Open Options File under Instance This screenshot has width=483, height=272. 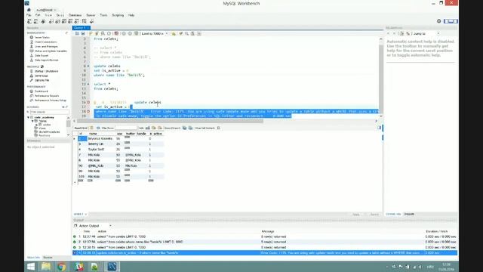point(42,80)
